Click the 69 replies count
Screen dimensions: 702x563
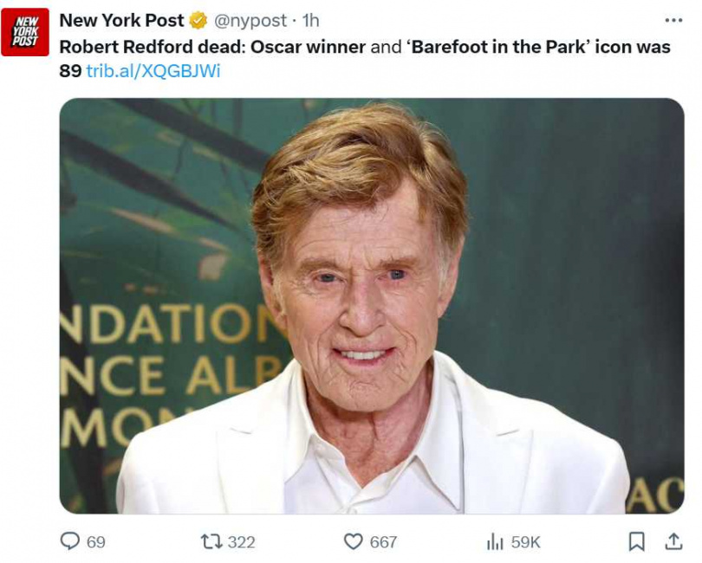click(96, 541)
